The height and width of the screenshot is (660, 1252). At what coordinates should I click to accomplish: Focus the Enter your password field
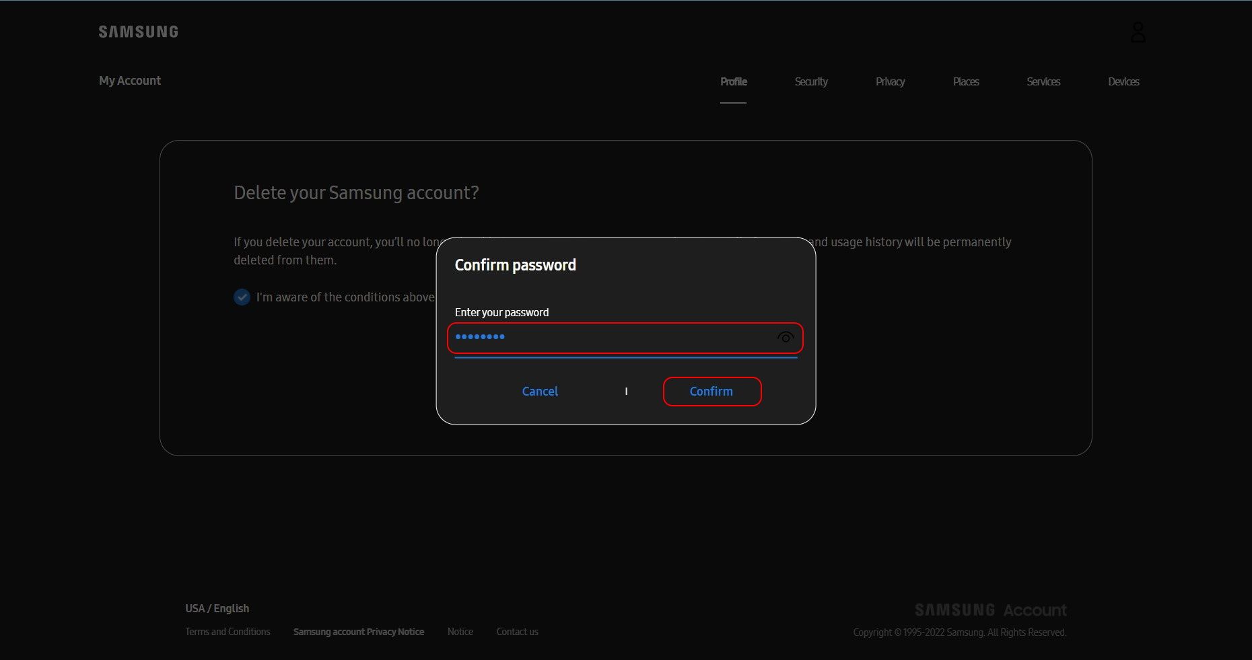(x=613, y=338)
